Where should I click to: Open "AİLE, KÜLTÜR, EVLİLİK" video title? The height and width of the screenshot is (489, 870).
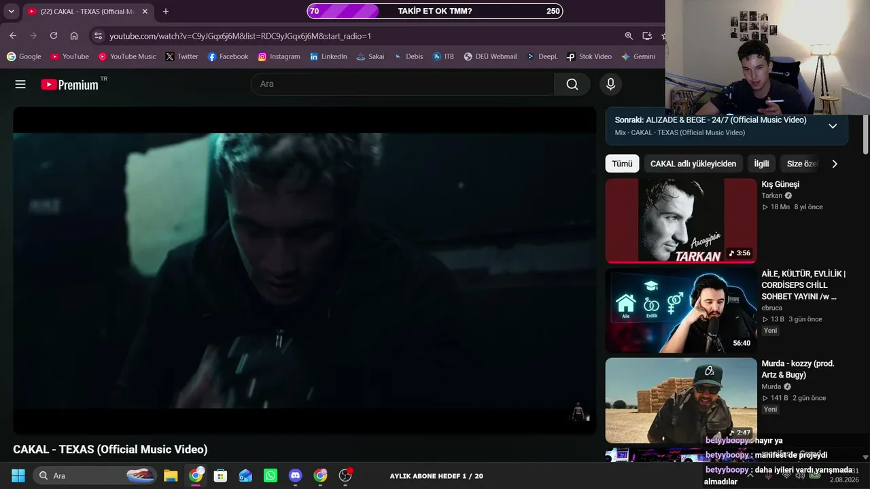click(x=803, y=285)
